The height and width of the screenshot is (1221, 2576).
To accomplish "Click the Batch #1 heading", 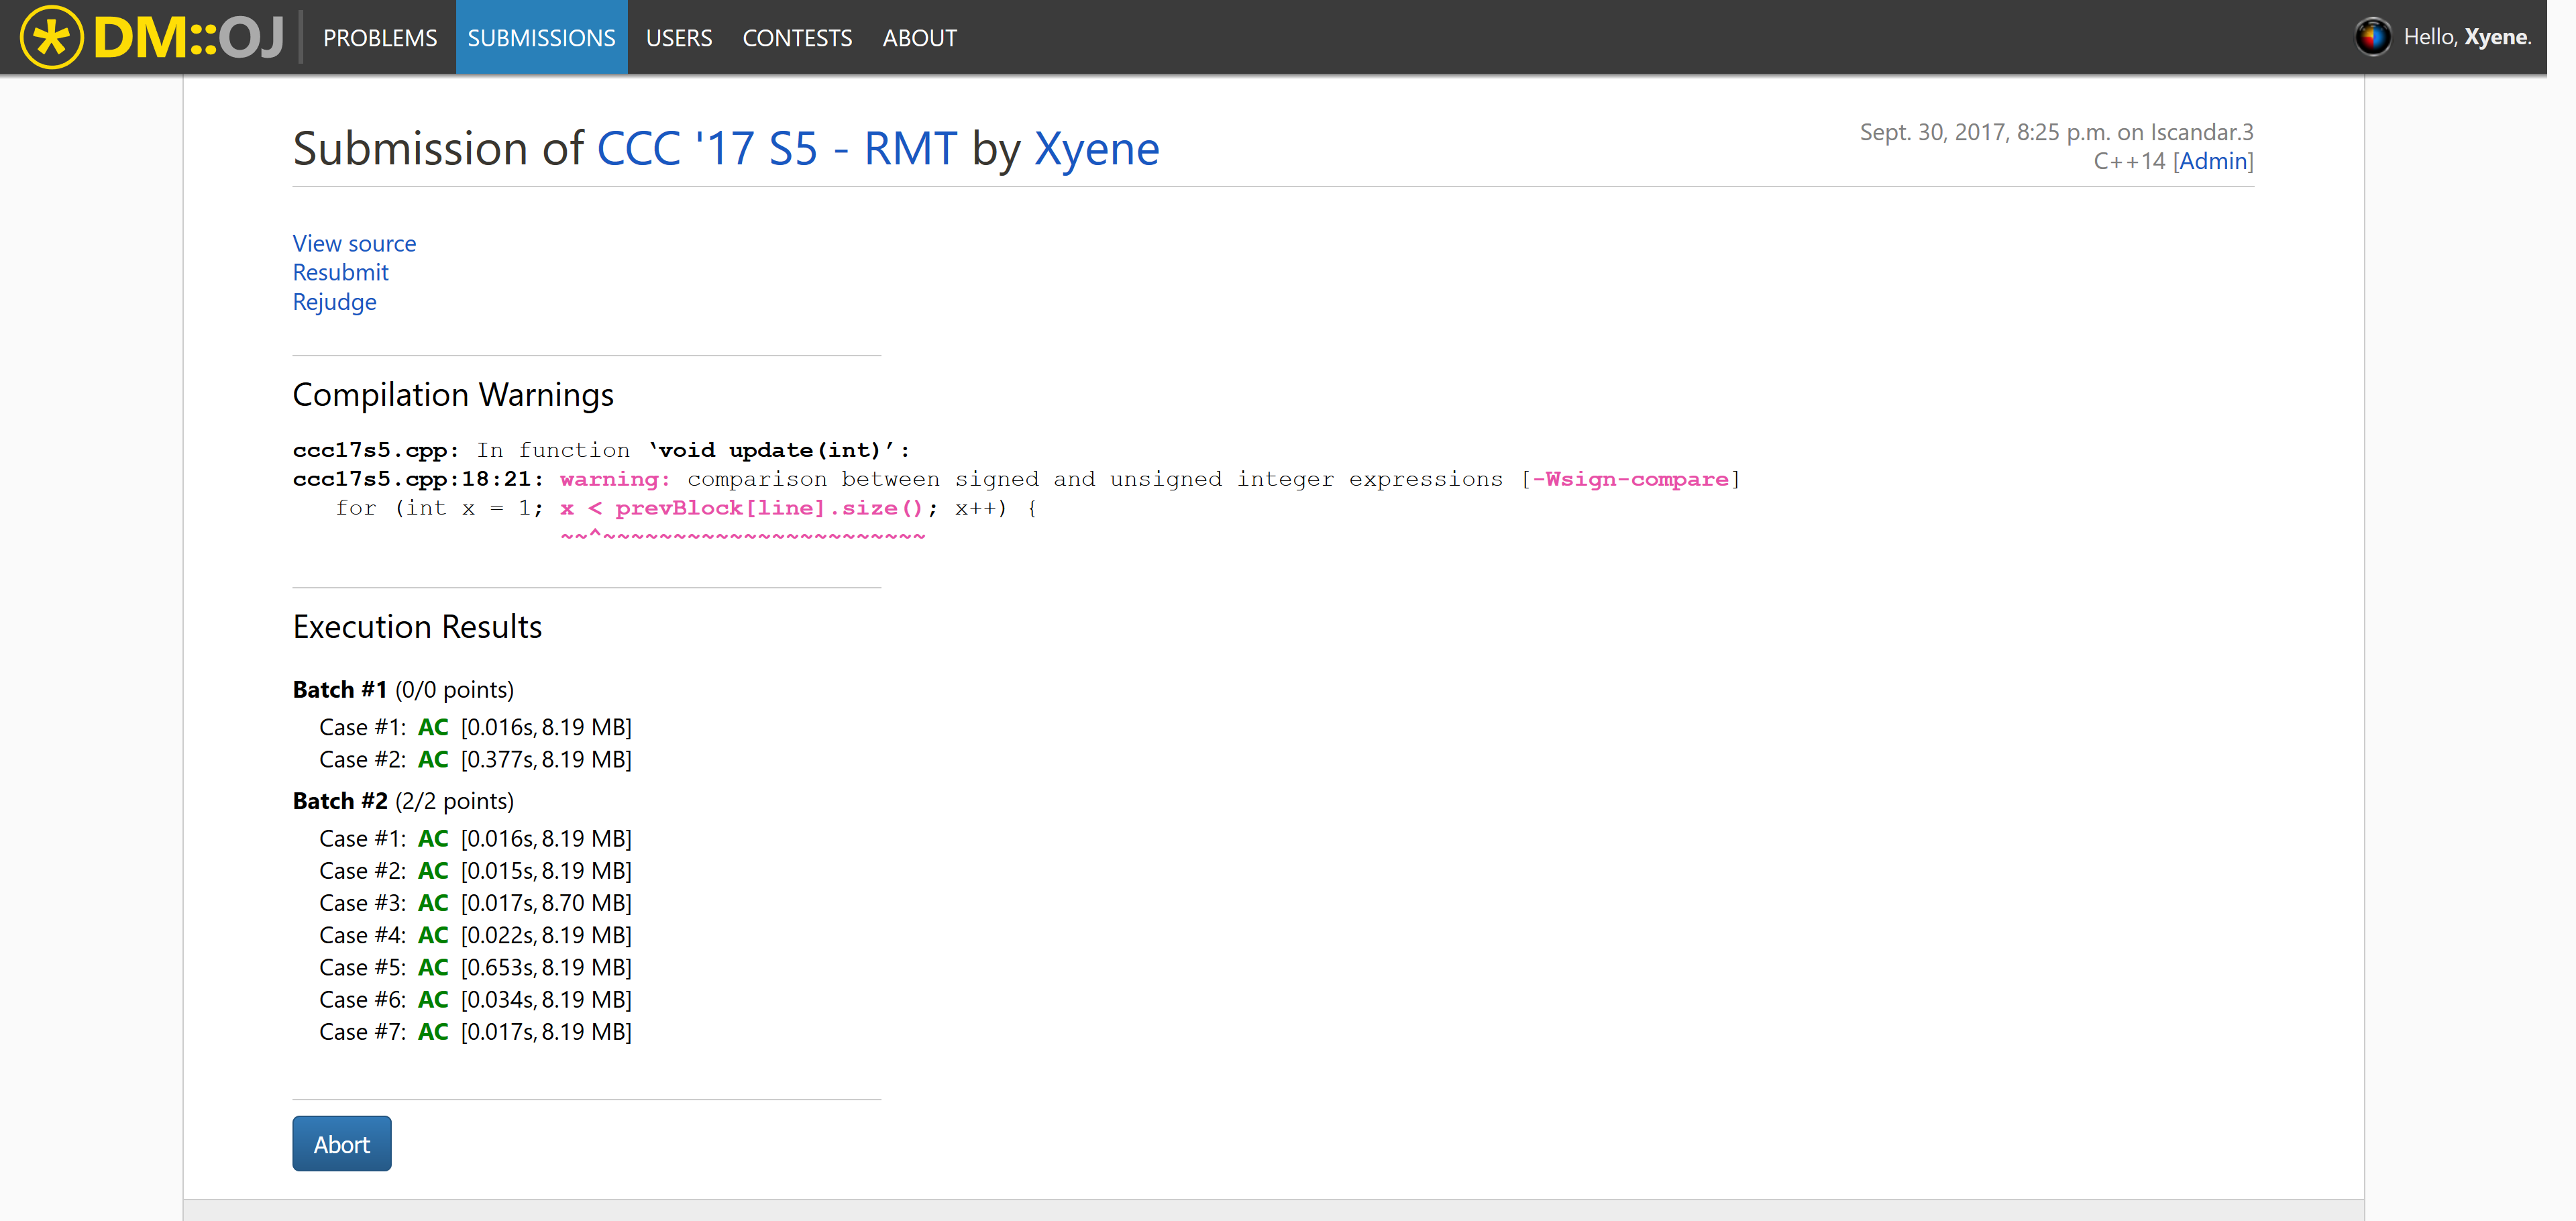I will pyautogui.click(x=340, y=689).
